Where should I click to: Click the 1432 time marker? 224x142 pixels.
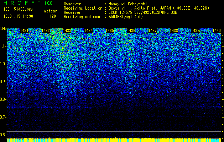46,31
